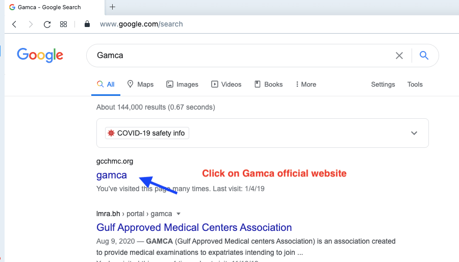This screenshot has width=459, height=262.
Task: Click the Aug 9, 2020 GAMCA snippet text
Action: click(x=246, y=247)
